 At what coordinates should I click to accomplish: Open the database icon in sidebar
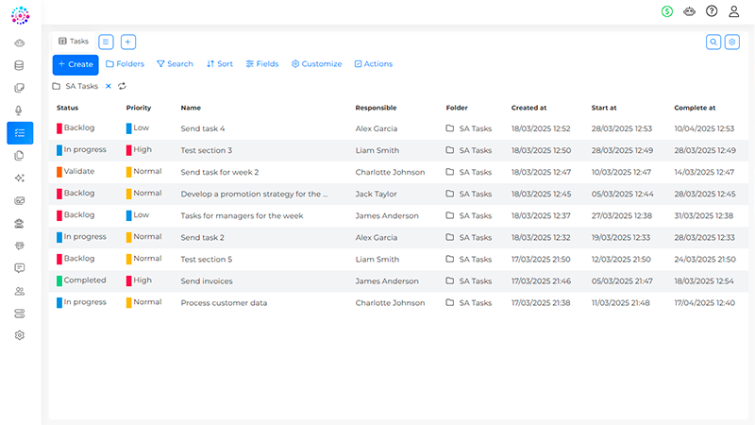coord(19,65)
